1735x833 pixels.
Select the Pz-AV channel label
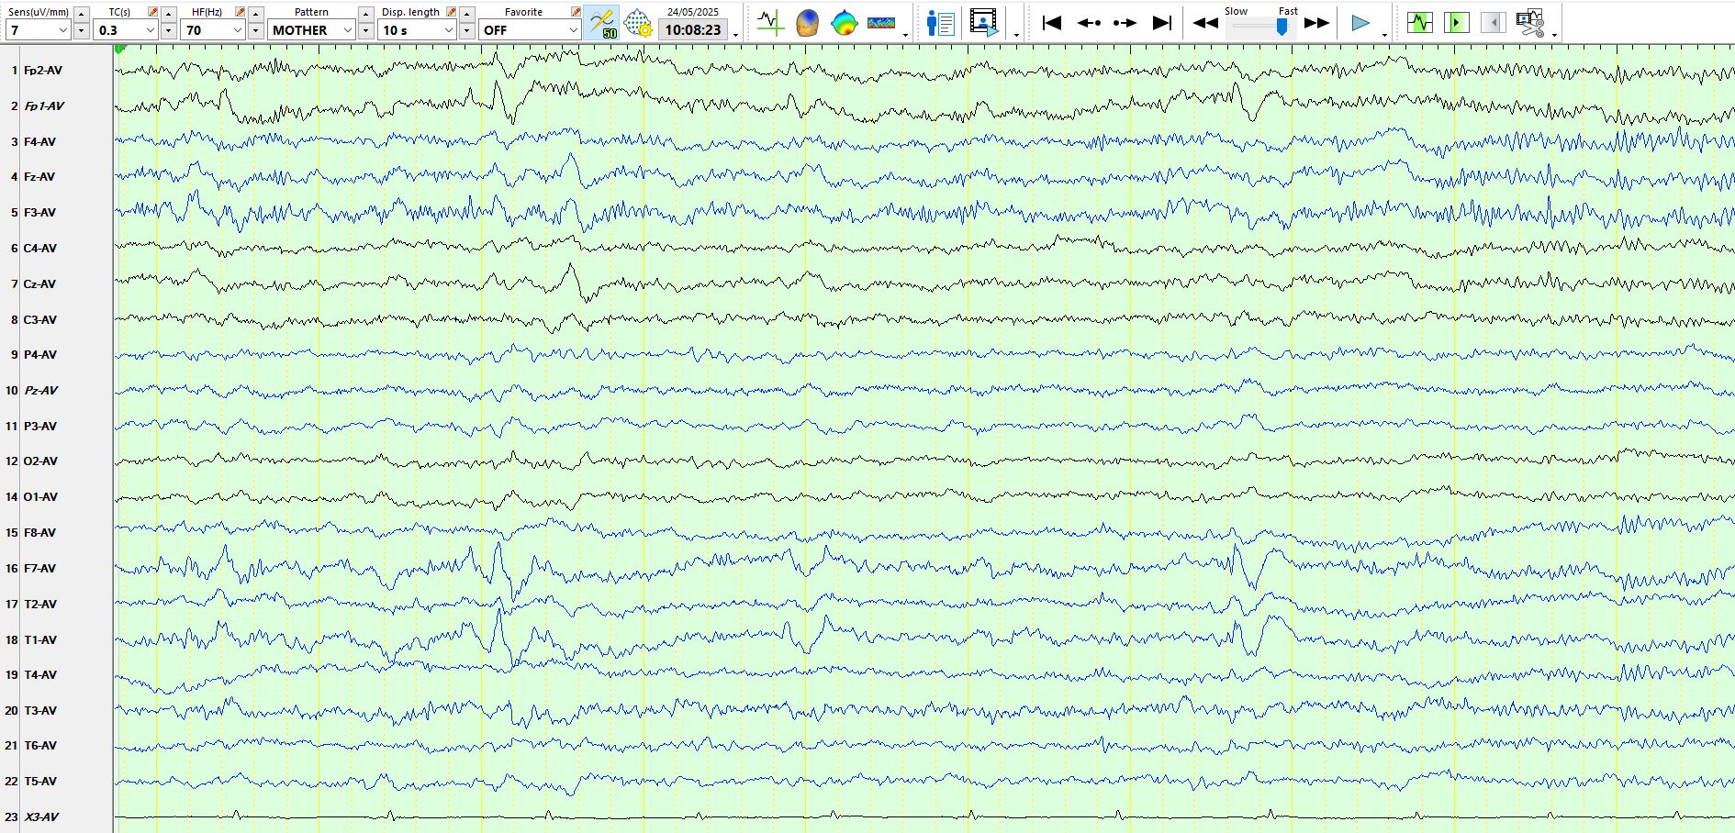pos(40,390)
